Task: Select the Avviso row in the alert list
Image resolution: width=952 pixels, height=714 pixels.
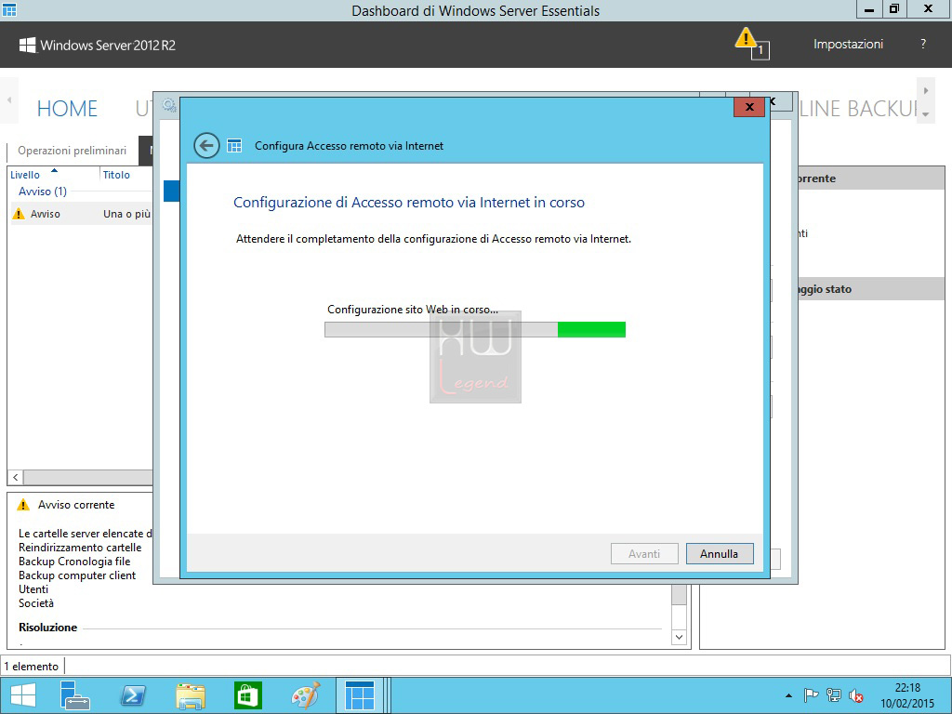Action: [82, 214]
